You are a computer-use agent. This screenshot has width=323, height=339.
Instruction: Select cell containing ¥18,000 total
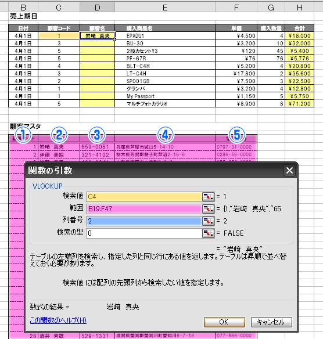pyautogui.click(x=299, y=35)
